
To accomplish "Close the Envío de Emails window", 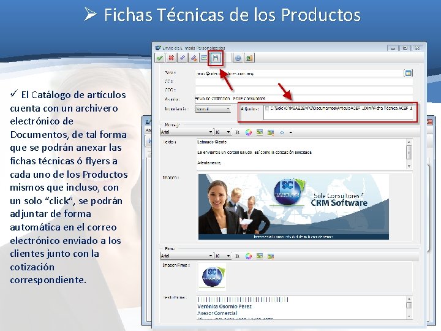I will (418, 48).
